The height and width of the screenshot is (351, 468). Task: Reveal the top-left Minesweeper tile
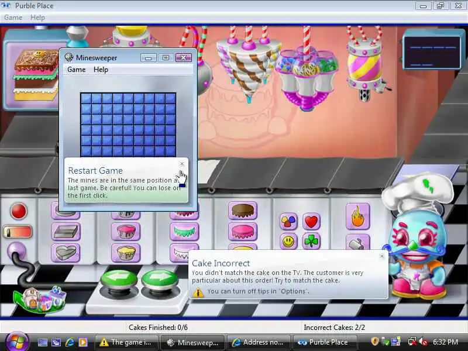(x=86, y=98)
